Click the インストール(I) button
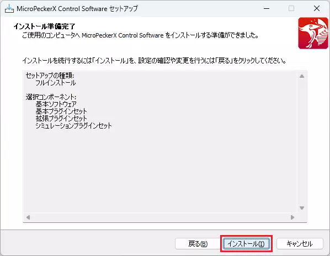 [246, 244]
